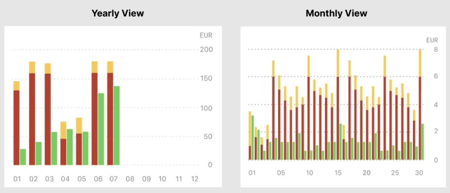
Task: Select the red bar directly above Monthly label 15
Action: (338, 118)
